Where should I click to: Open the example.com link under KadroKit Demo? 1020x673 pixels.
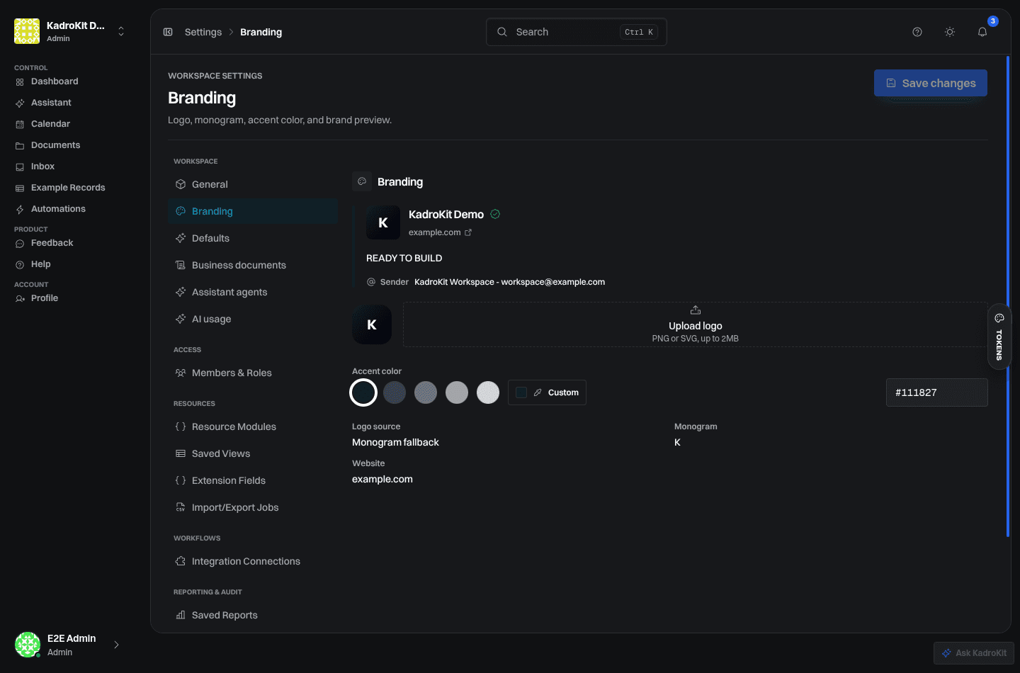(440, 232)
